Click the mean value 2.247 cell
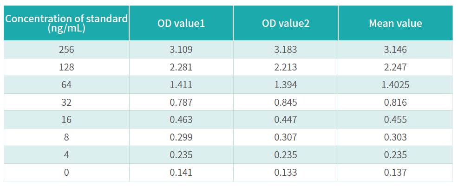Viewport: 458px width, 192px height. tap(395, 67)
